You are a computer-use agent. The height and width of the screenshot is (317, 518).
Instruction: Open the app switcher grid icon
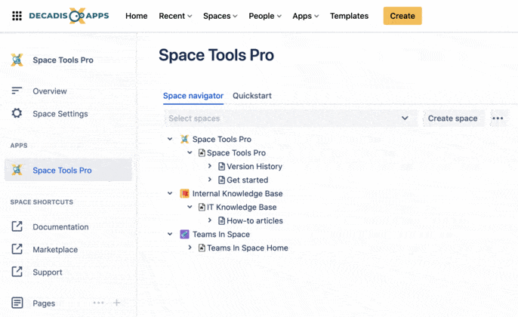17,16
